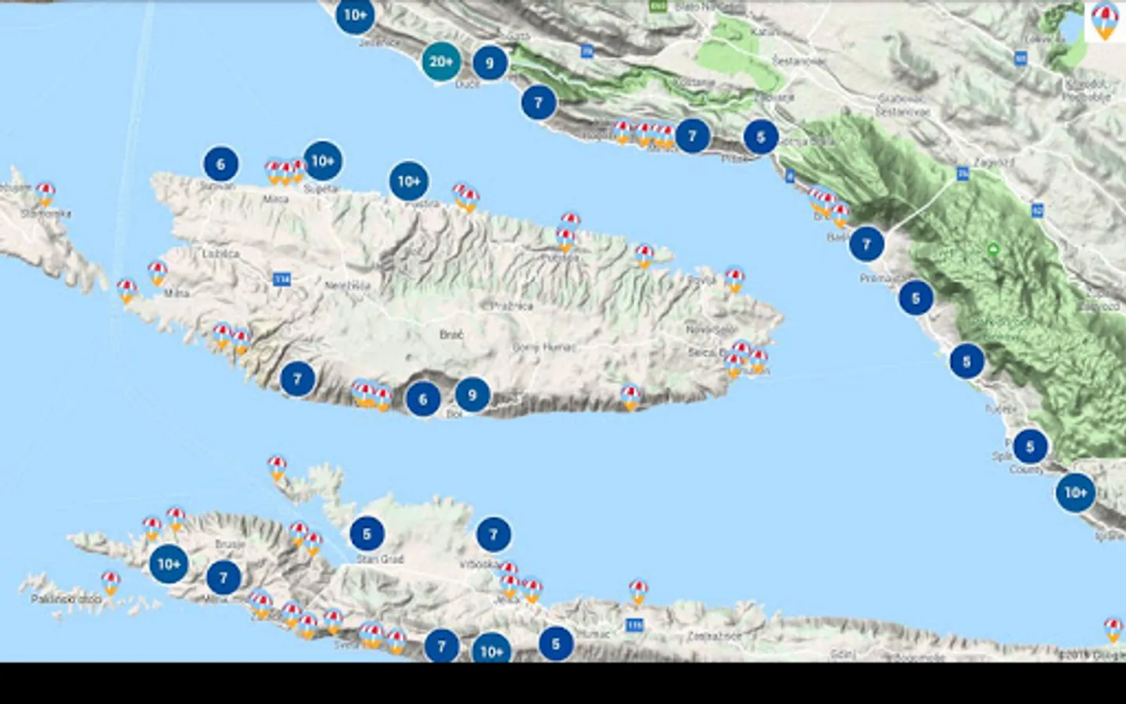Viewport: 1126px width, 704px height.
Task: Click the route 116 road shield on Hvar
Action: 634,625
